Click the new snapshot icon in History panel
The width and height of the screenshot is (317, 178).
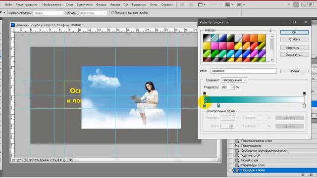tap(311, 175)
